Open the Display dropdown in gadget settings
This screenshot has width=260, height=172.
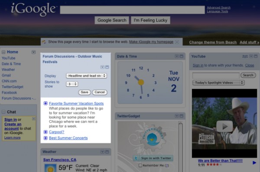pos(86,76)
